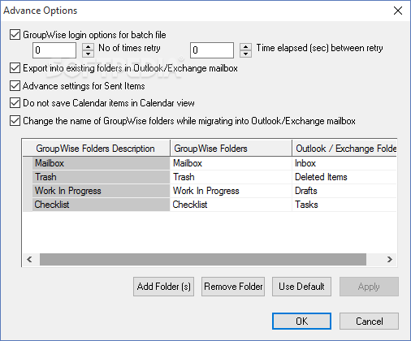Click the Trash cell in GroupWise Folders

pos(231,177)
